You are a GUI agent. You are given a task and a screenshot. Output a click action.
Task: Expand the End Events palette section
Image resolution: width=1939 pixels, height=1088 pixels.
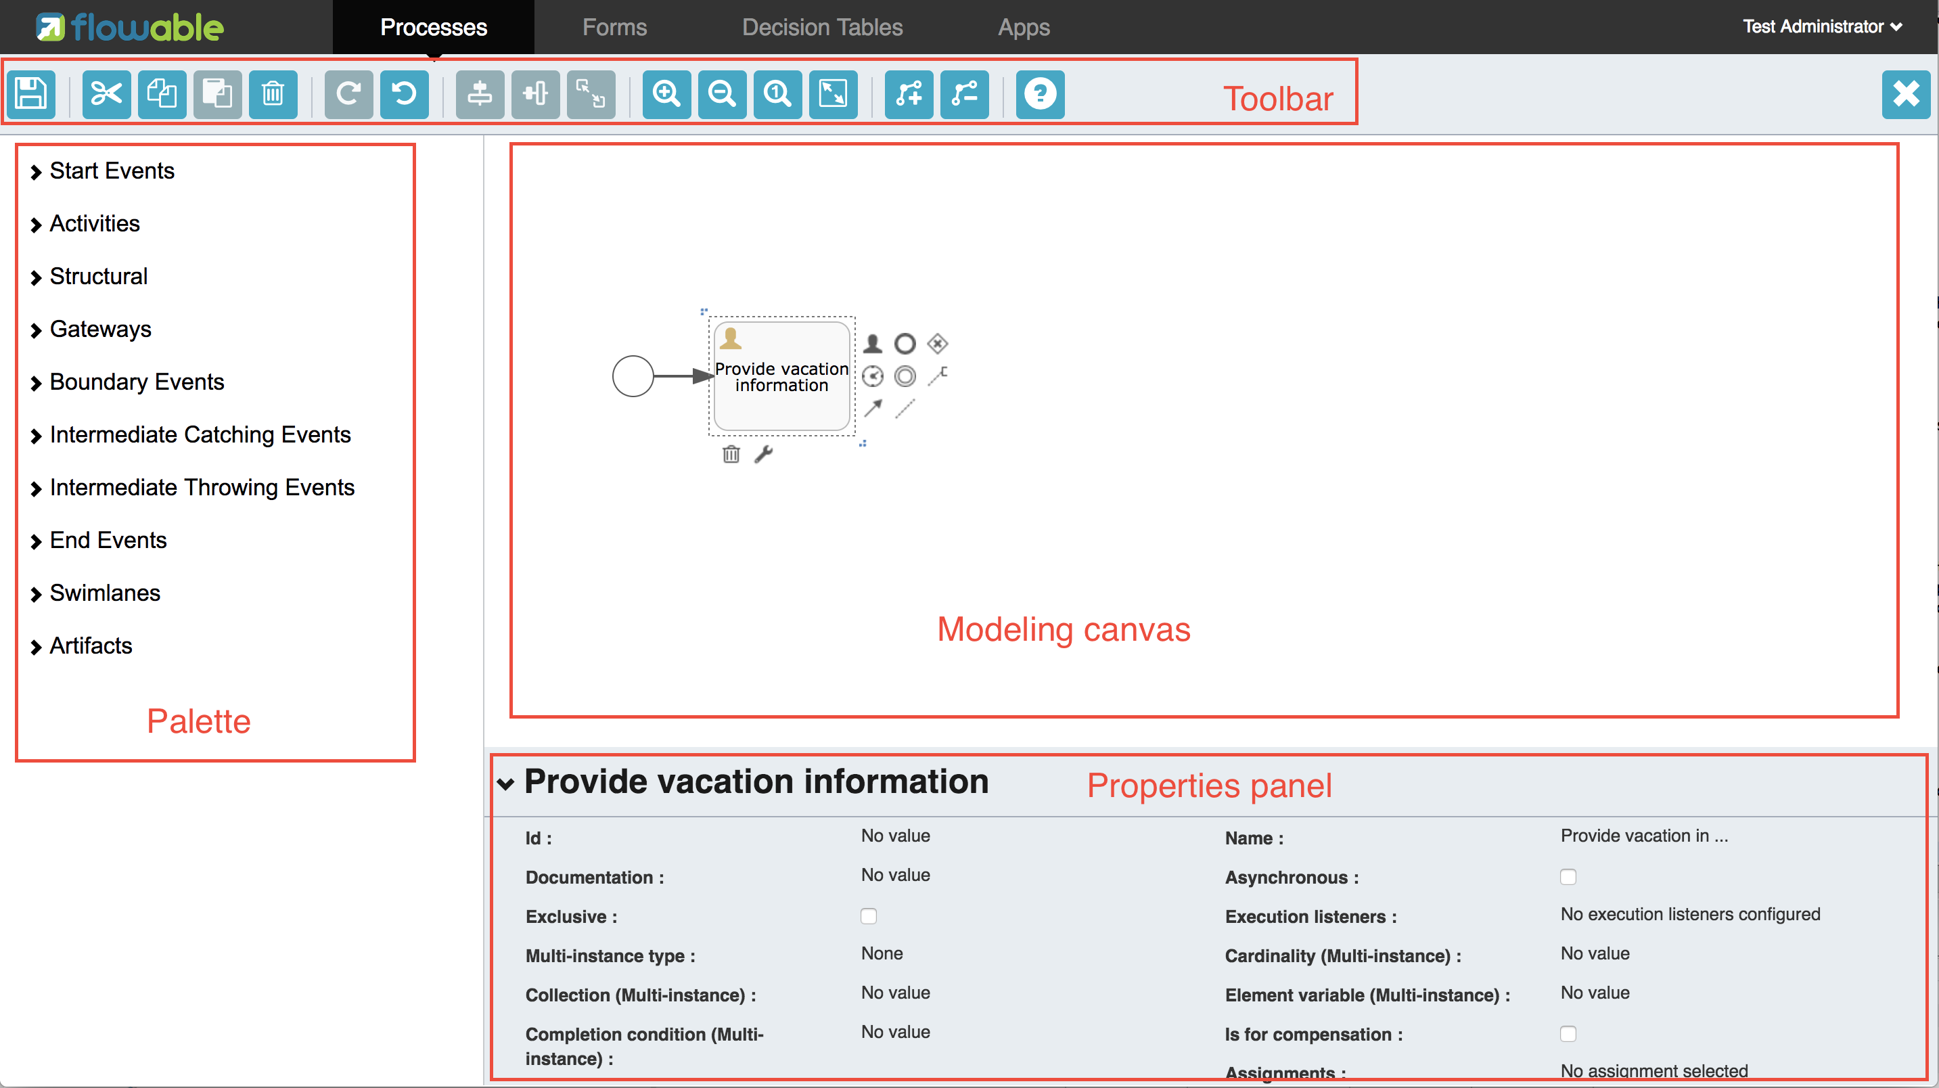click(x=108, y=541)
